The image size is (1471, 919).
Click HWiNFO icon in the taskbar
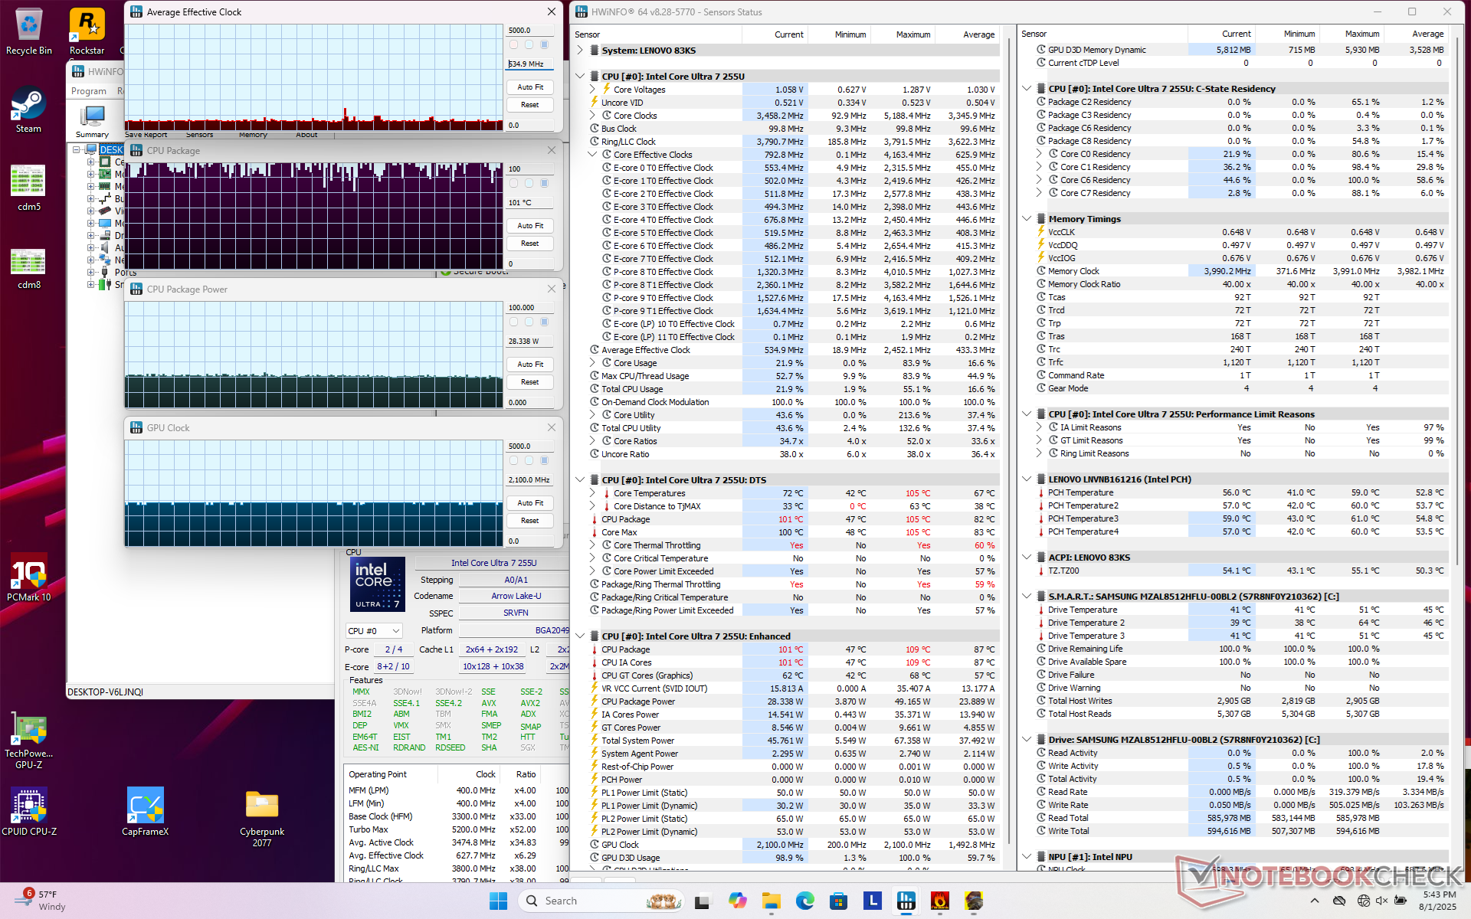click(906, 901)
